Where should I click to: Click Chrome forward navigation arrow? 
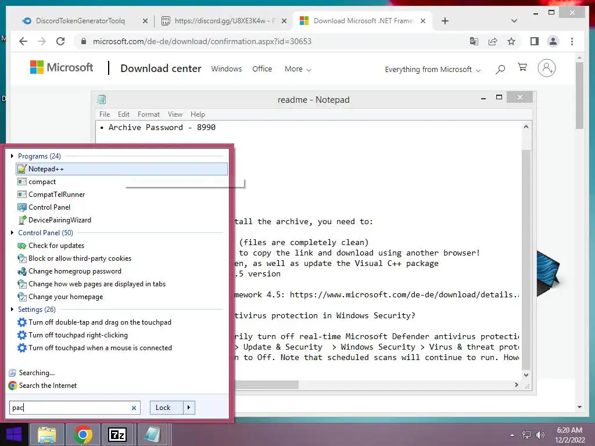(42, 41)
